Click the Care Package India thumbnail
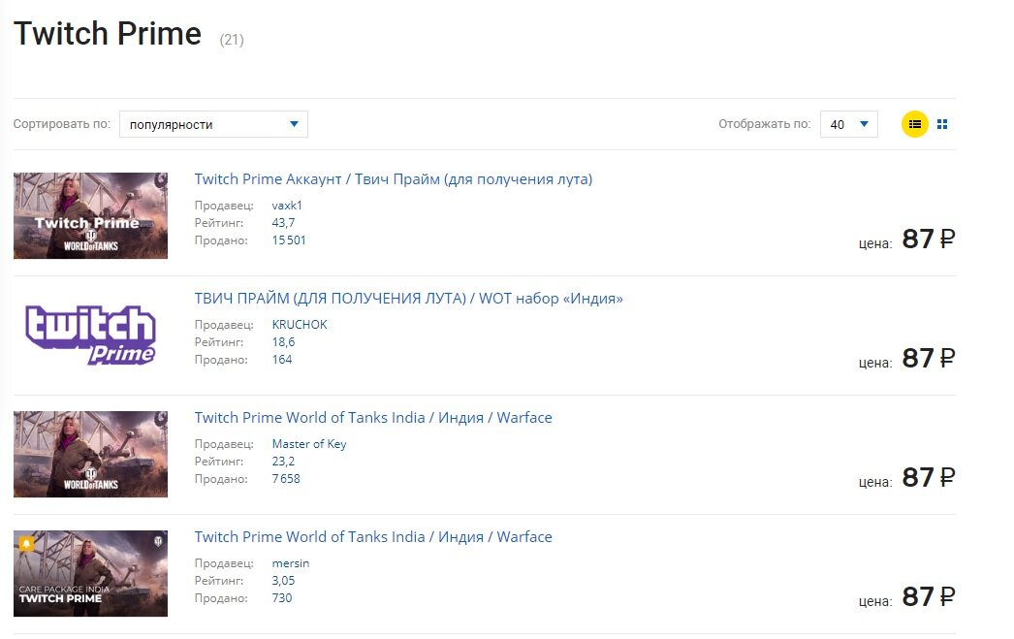Image resolution: width=1014 pixels, height=639 pixels. coord(90,573)
